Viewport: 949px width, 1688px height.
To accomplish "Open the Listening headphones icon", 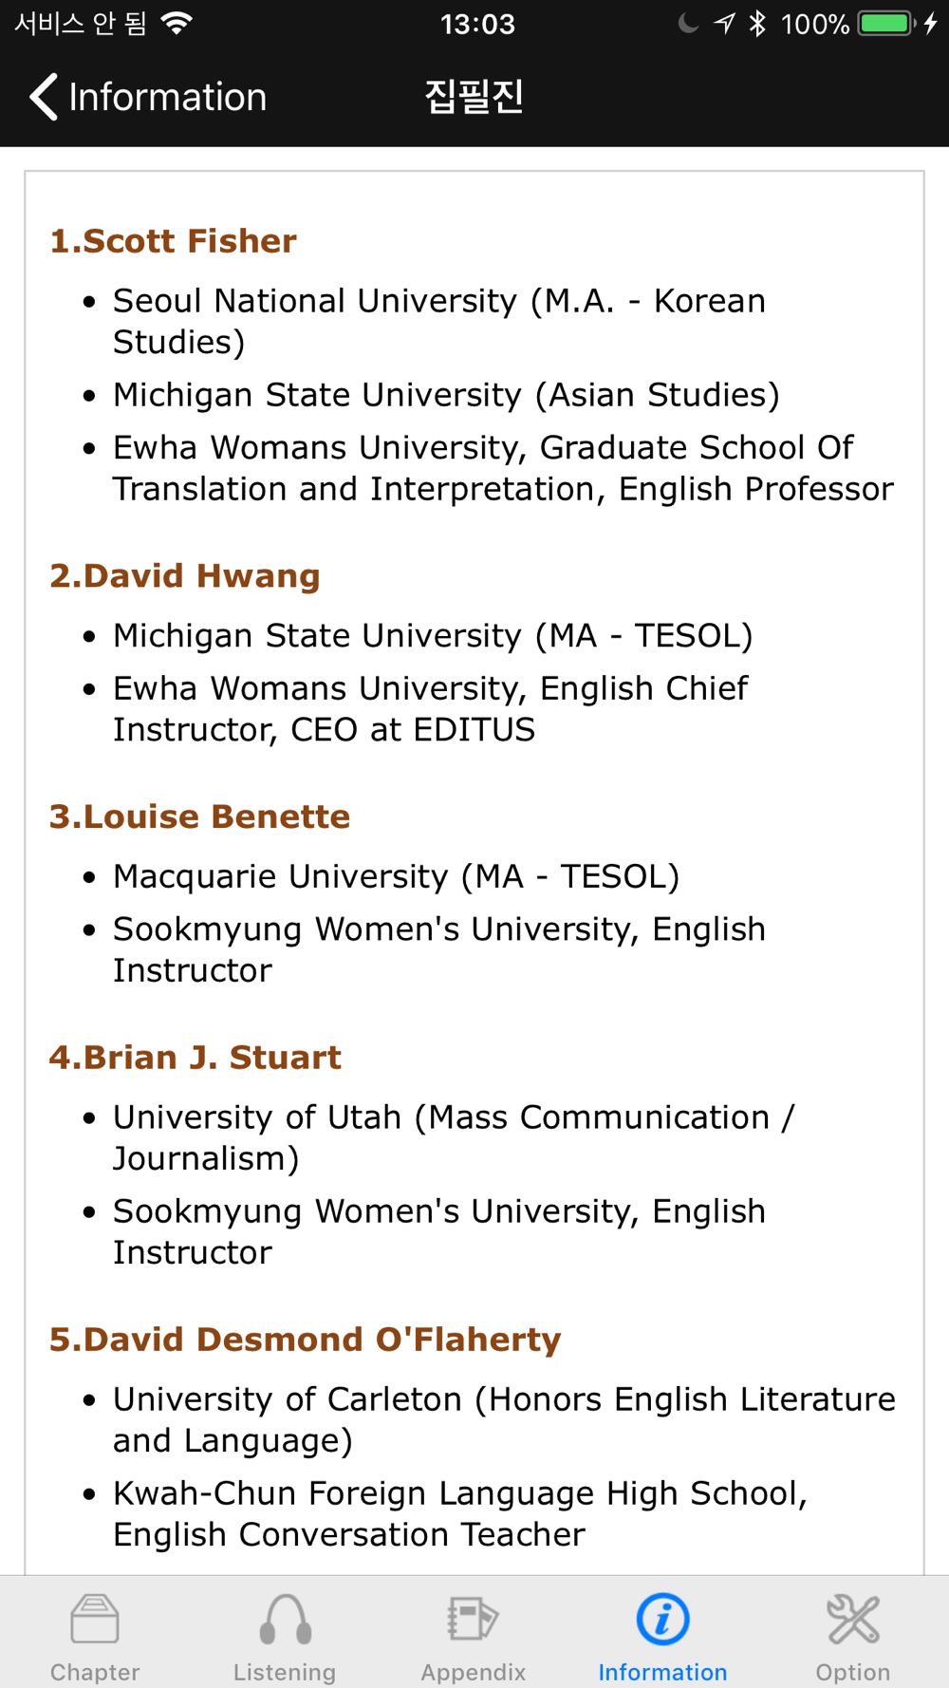I will 285,1619.
